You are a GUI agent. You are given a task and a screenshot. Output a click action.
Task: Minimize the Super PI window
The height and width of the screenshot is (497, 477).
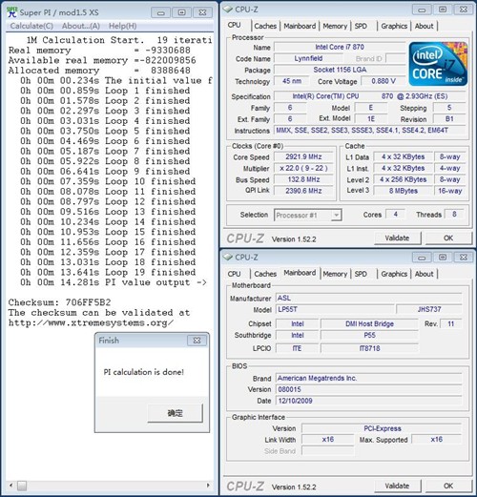pyautogui.click(x=161, y=12)
